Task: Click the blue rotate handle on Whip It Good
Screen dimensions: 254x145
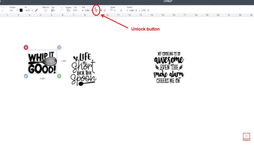Action: (x=59, y=47)
